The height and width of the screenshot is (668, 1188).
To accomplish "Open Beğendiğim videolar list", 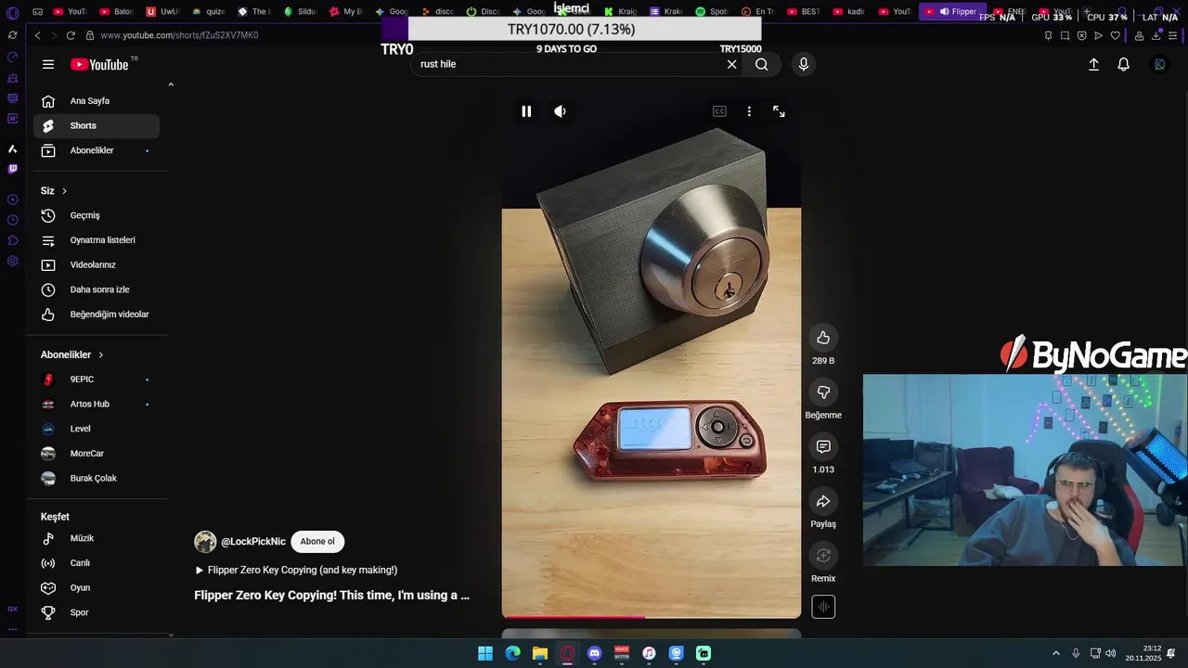I will coord(97,315).
